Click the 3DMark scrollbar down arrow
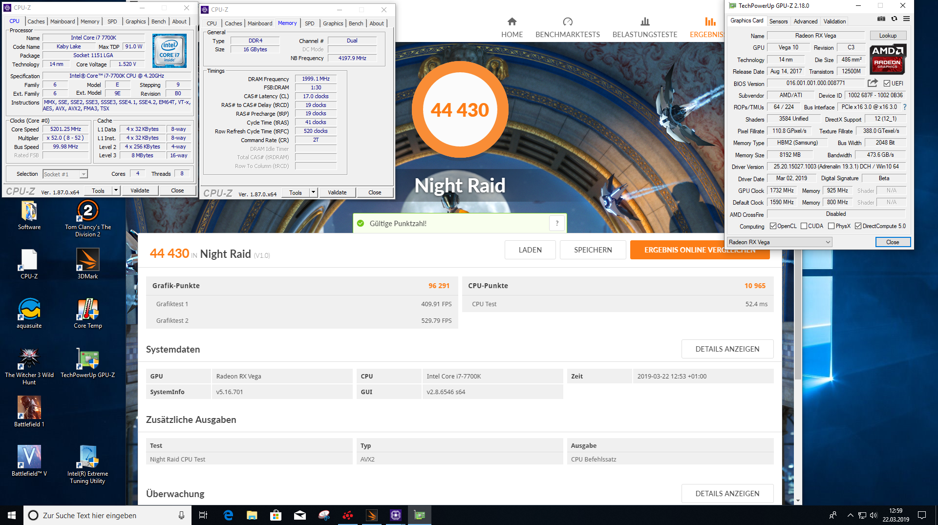 point(798,501)
